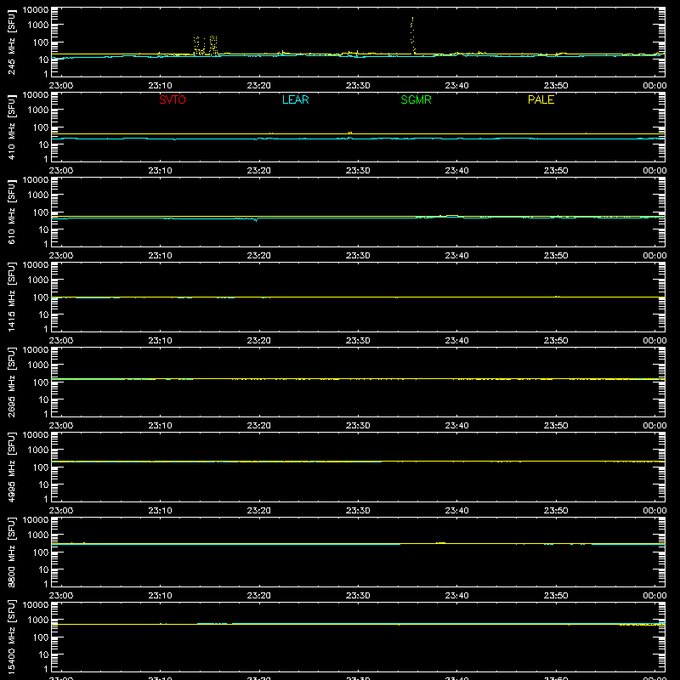Click the 10000 tick on 8800 MHz axis
This screenshot has height=680, width=680.
pos(36,520)
